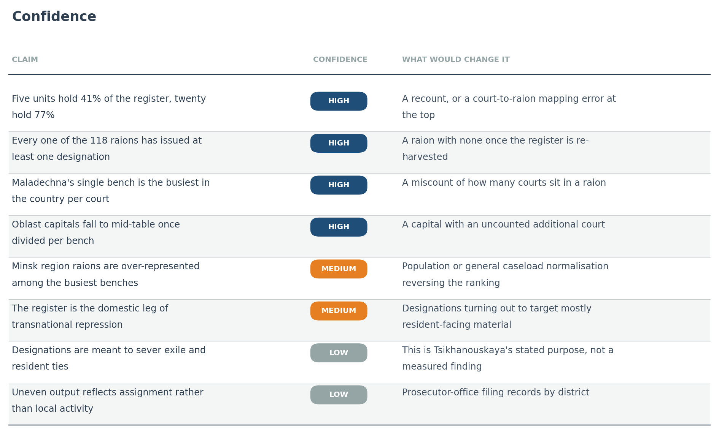Click the HIGH badge for the 41% register claim
The height and width of the screenshot is (433, 719).
339,101
